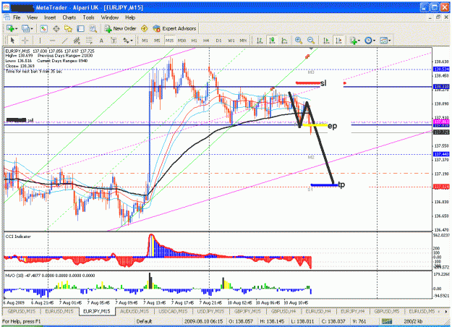Click the Expert Advisors button
The image size is (452, 327).
coord(174,28)
